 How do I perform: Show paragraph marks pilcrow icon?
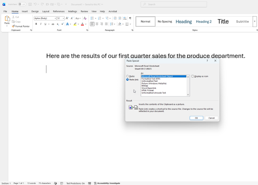click(x=130, y=18)
